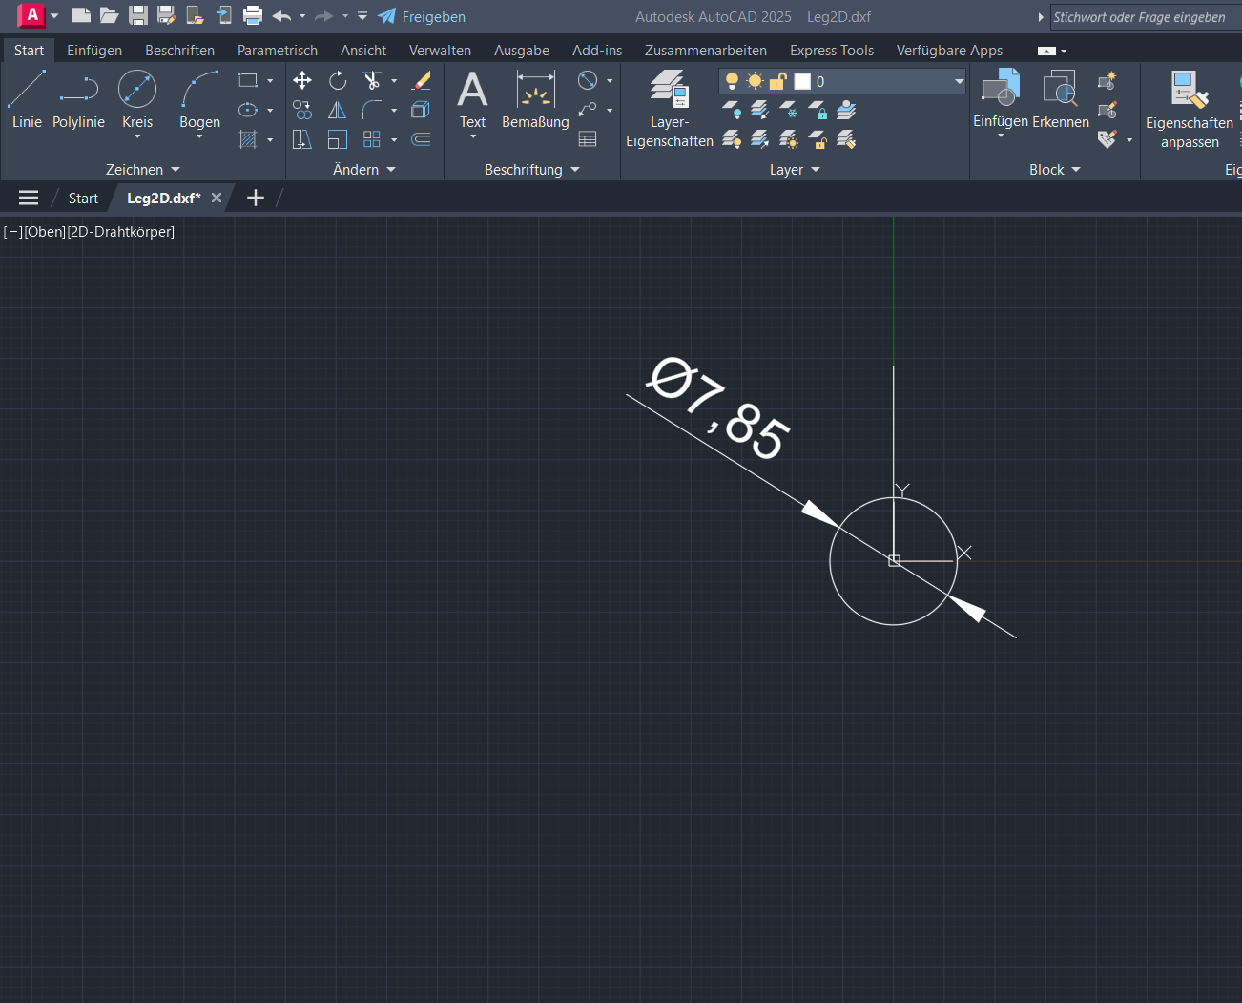Image resolution: width=1242 pixels, height=1003 pixels.
Task: Switch to the Ansicht ribbon tab
Action: (363, 51)
